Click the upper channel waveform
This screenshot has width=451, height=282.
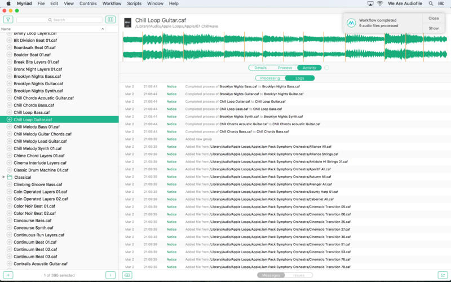[285, 39]
